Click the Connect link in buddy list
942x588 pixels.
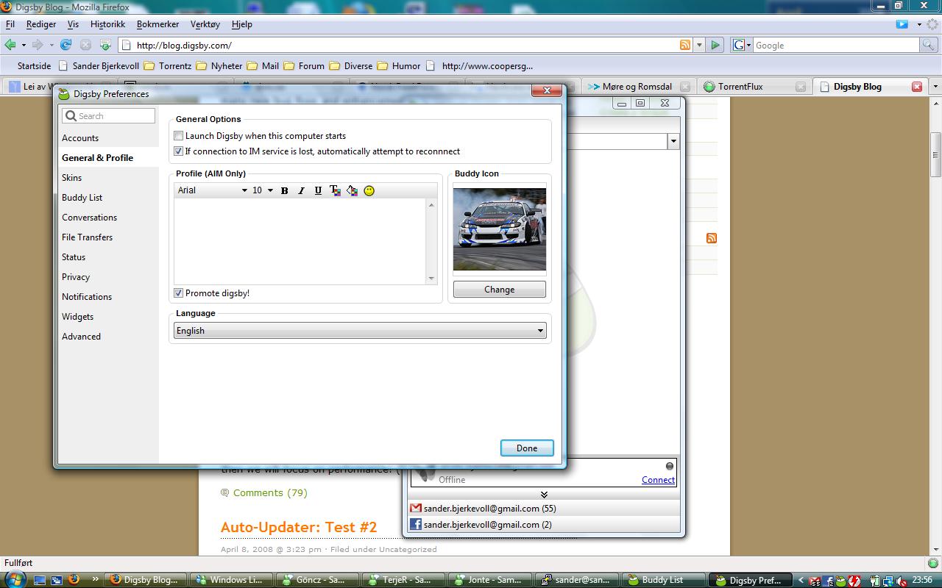click(x=658, y=480)
